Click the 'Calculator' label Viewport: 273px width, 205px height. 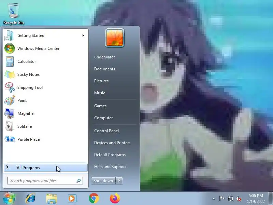(x=27, y=61)
